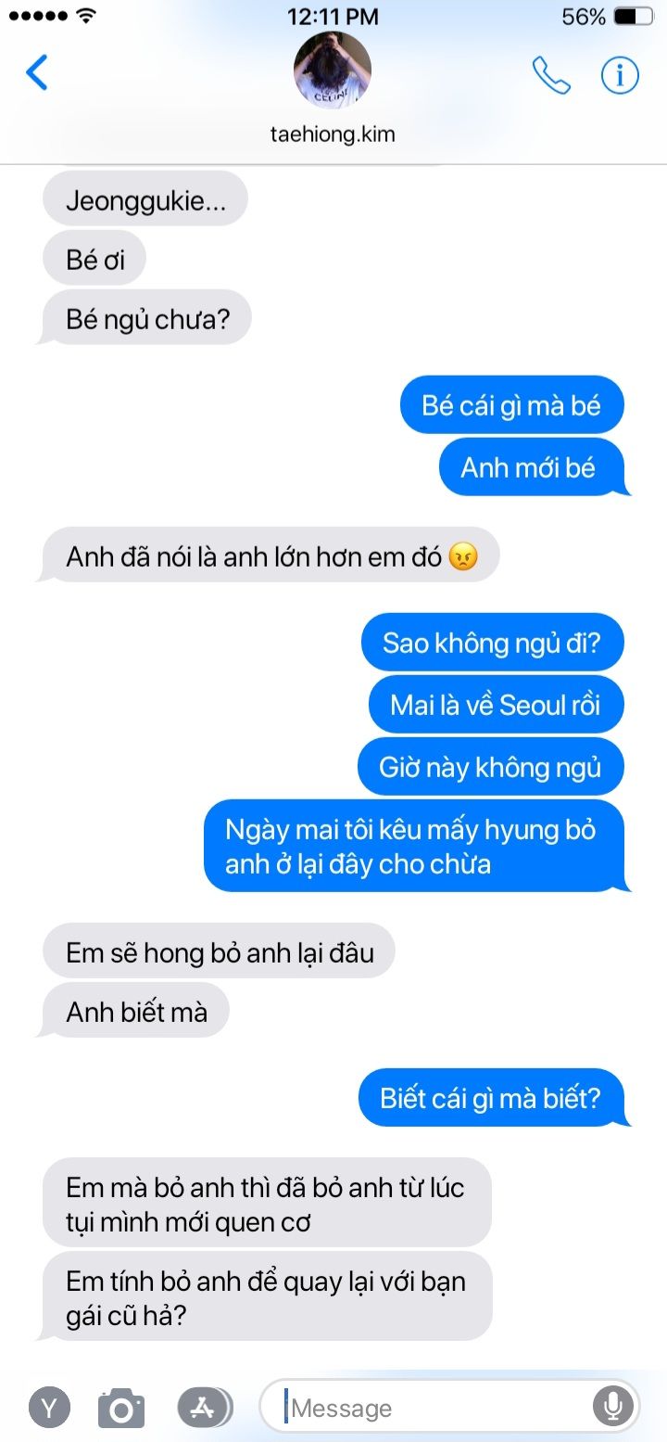
Task: Tap the taehiong.kim contact name
Action: [x=333, y=134]
